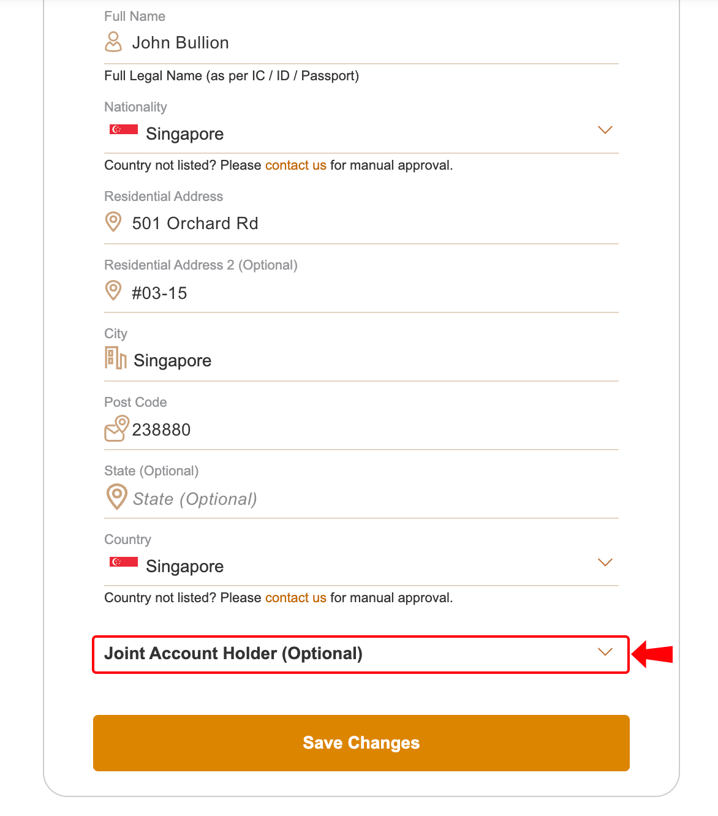Screen dimensions: 718x816
Task: Click the person icon beside Full Name
Action: [113, 42]
